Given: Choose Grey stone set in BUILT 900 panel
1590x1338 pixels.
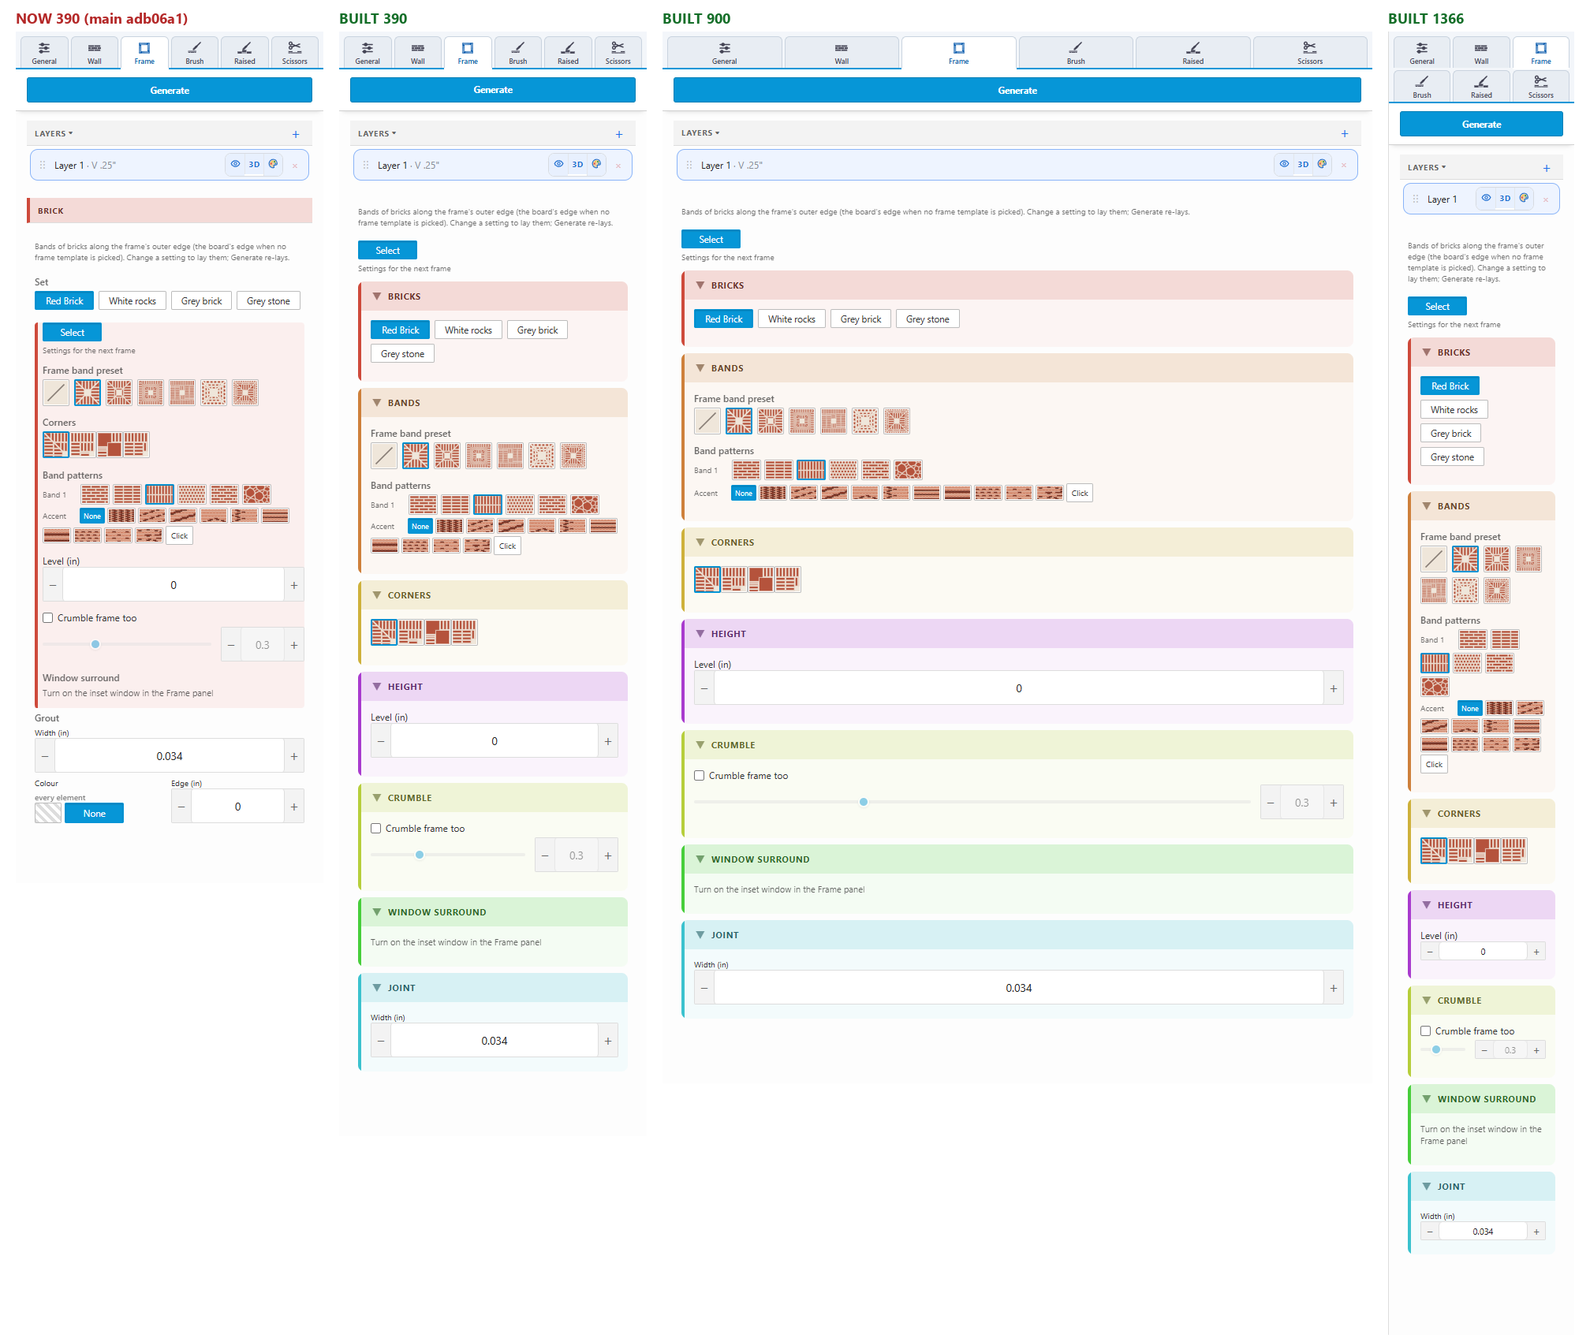Looking at the screenshot, I should point(927,319).
